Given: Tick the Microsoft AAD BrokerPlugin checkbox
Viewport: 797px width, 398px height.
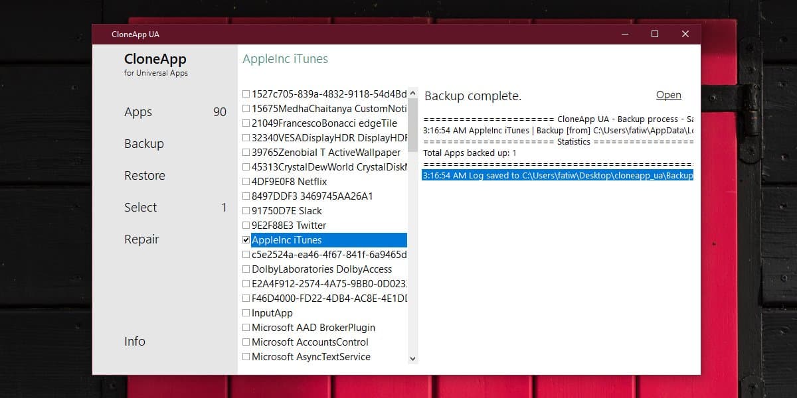Looking at the screenshot, I should [x=246, y=328].
